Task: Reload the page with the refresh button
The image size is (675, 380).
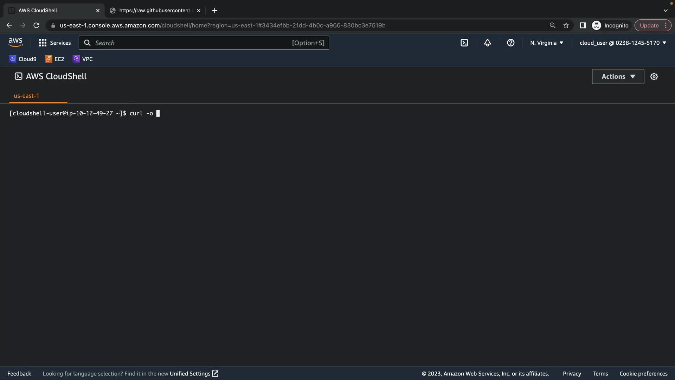Action: [x=36, y=25]
